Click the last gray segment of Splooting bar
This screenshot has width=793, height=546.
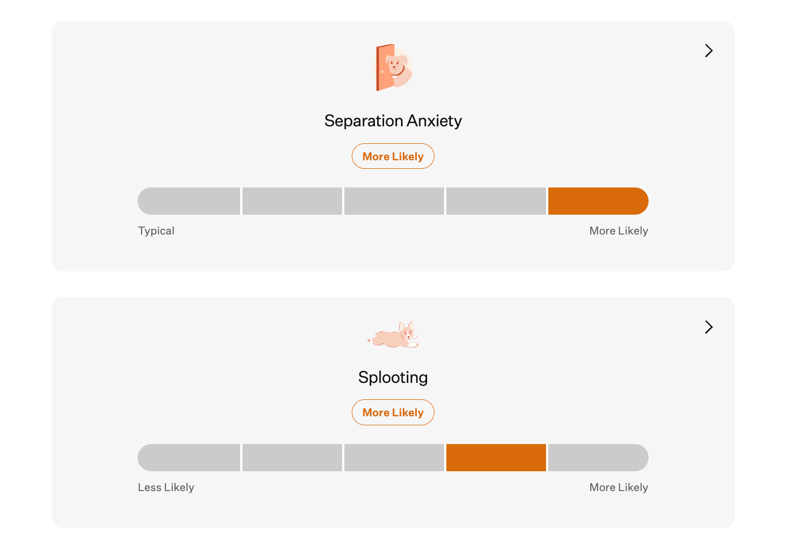click(x=598, y=458)
